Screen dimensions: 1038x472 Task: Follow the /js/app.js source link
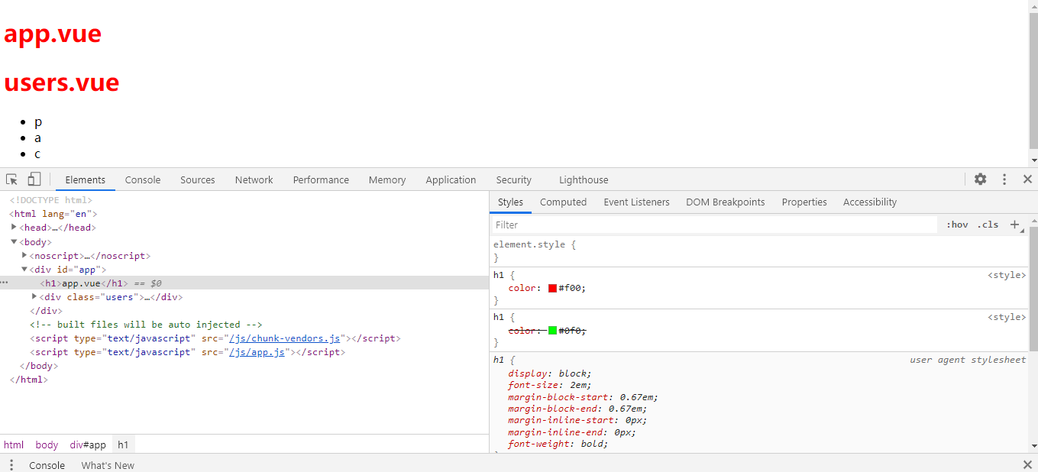257,352
